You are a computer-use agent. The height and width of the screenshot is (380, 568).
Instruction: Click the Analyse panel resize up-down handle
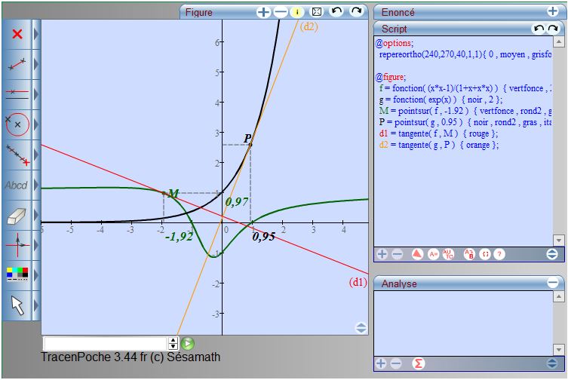552,363
